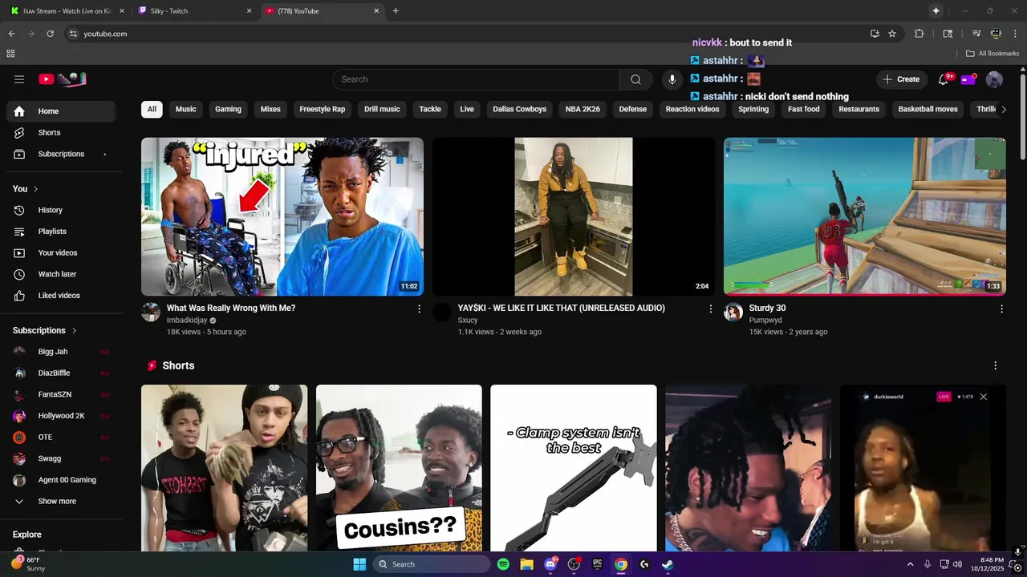Click the YouTube search input field

pos(476,79)
